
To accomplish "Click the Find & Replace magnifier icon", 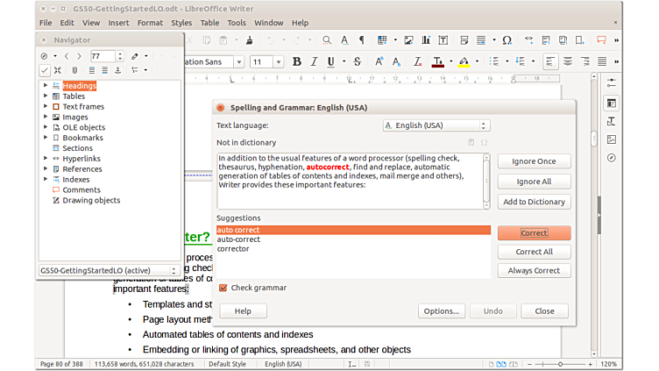I will 327,40.
